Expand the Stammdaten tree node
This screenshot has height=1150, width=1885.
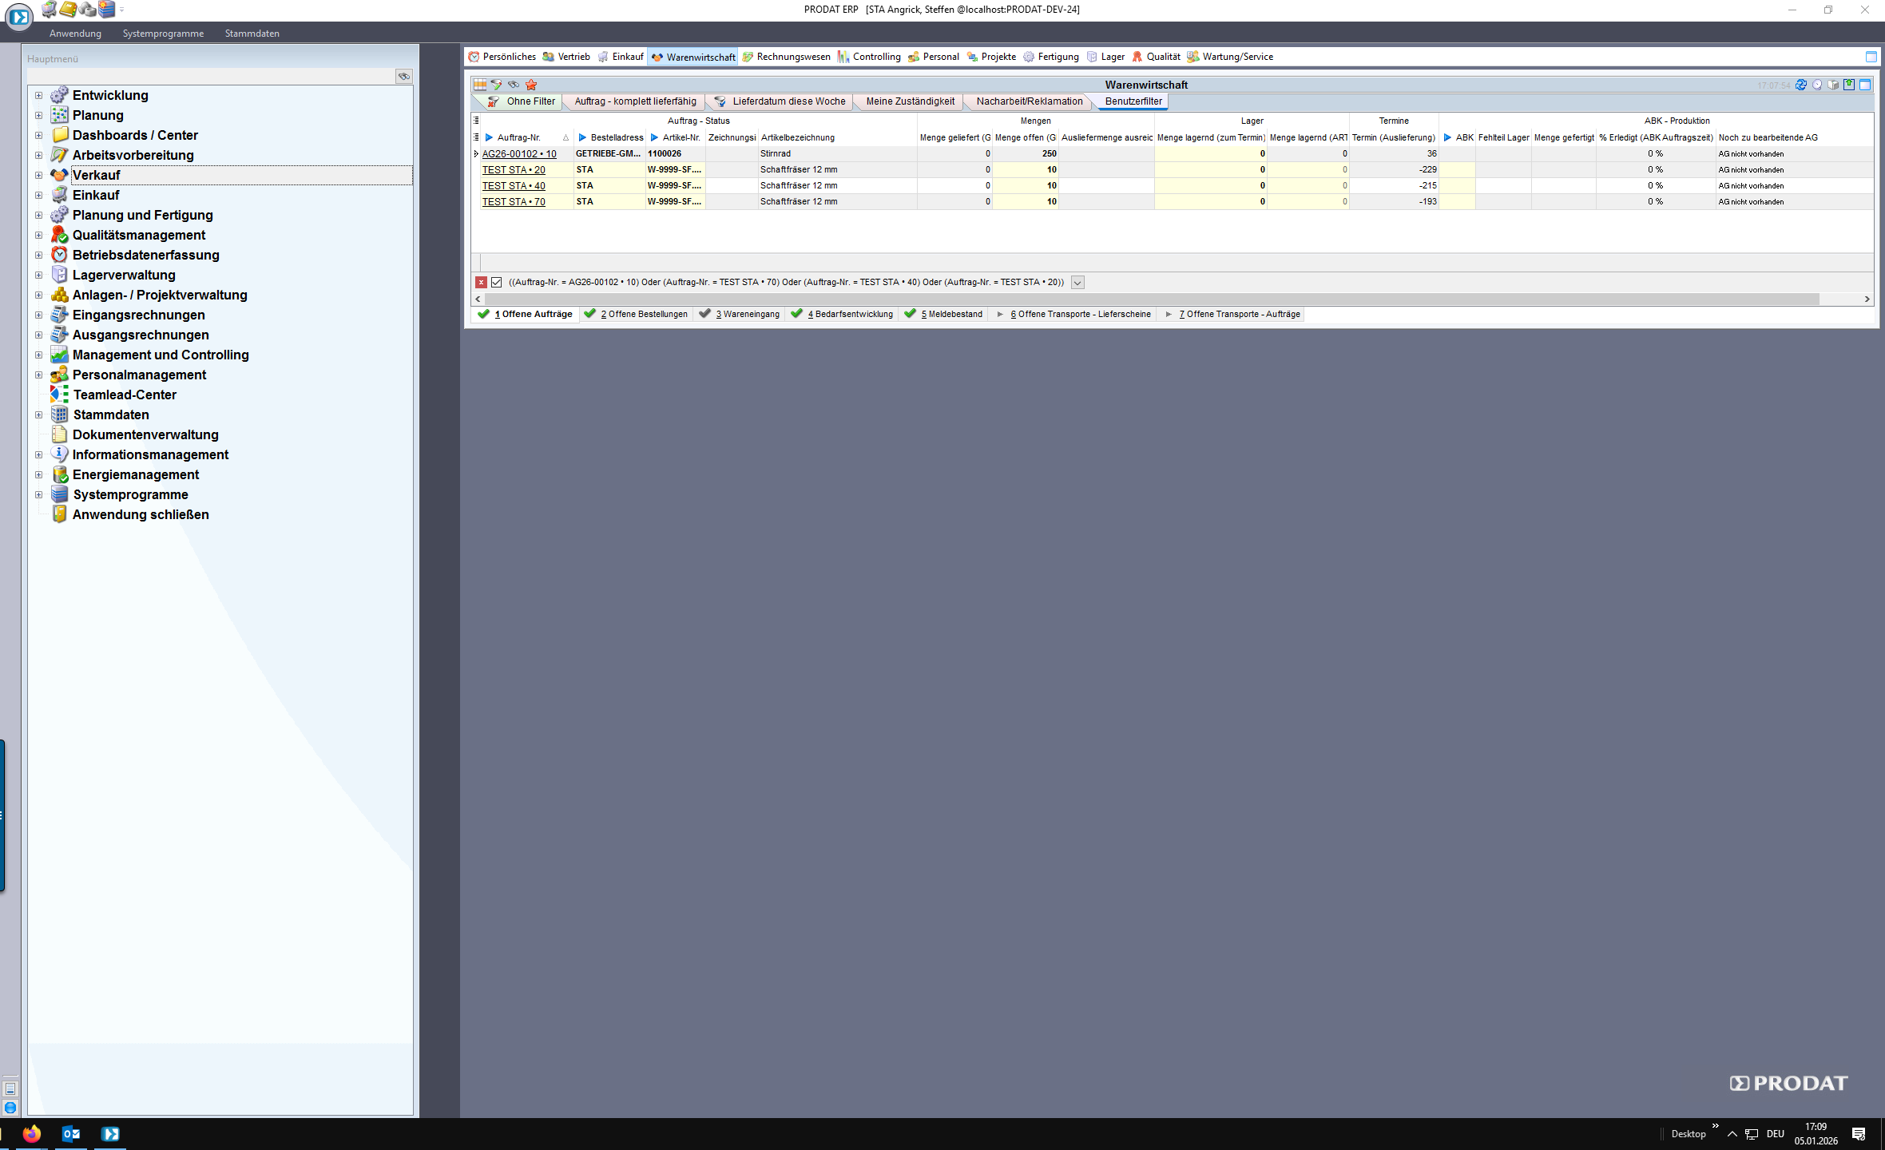38,414
